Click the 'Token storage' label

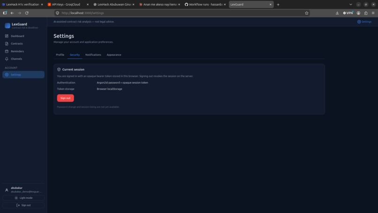66,89
